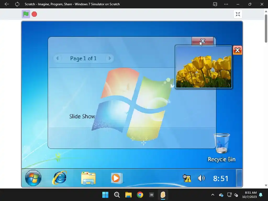Image resolution: width=268 pixels, height=201 pixels.
Task: Open the notifications bell icon
Action: click(x=261, y=195)
